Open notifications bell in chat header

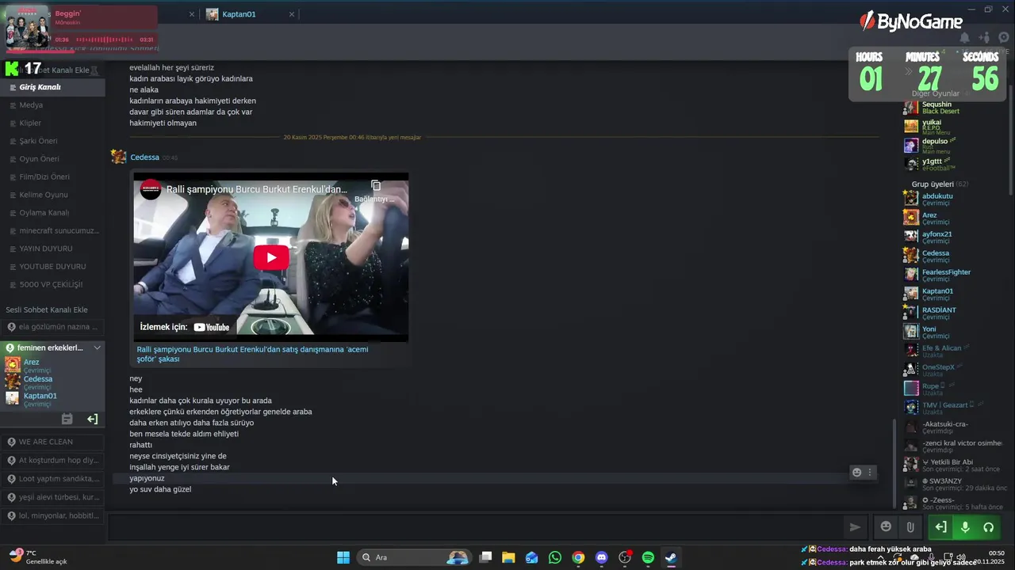tap(965, 37)
